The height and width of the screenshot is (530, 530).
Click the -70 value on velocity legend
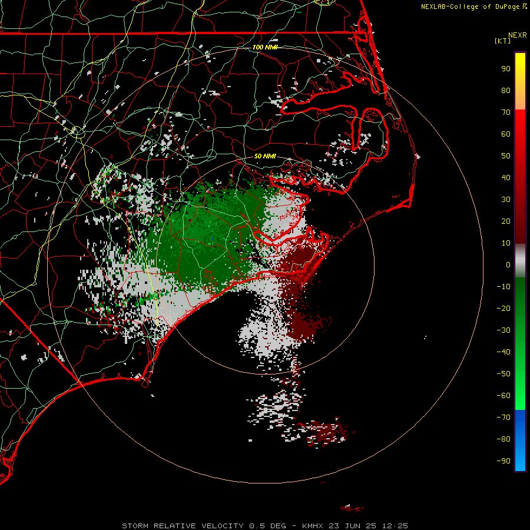click(503, 417)
